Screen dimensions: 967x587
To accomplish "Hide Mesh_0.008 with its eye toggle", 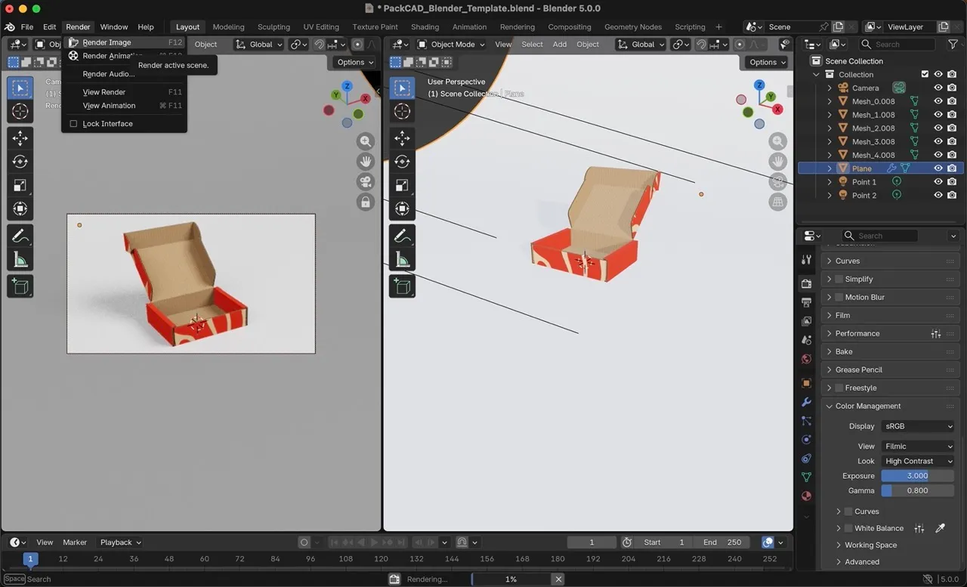I will click(938, 100).
